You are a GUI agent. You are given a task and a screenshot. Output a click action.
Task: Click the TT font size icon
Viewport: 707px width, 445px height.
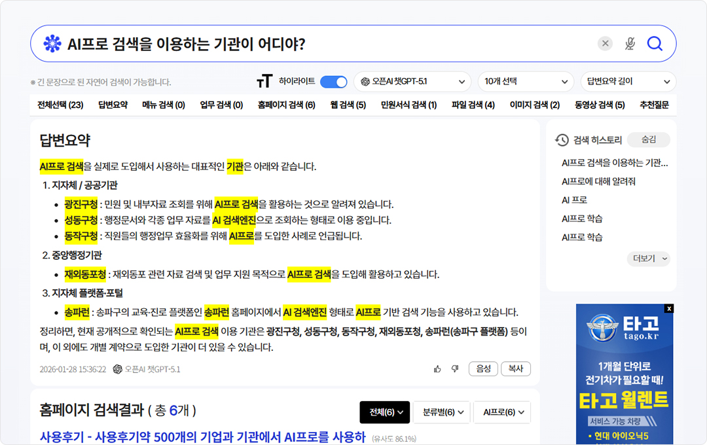[x=264, y=82]
